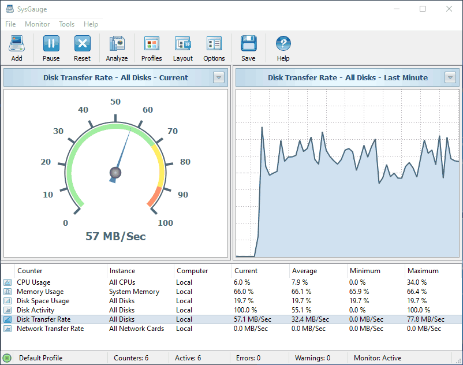
Task: Select the Disk Transfer Rate counter name
Action: coord(44,319)
